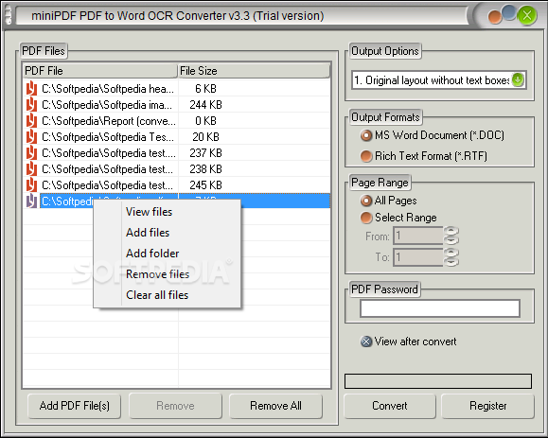Click the orange circle in the title bar
Screen dimensions: 548x438
[495, 17]
